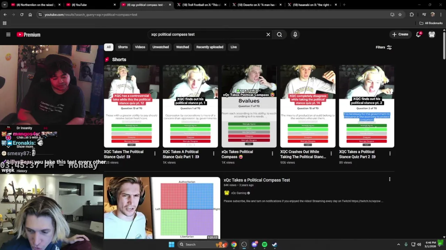Go back in browser history

(5, 15)
